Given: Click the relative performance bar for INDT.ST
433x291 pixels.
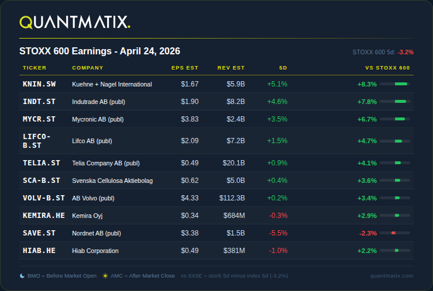Looking at the screenshot, I should point(395,102).
